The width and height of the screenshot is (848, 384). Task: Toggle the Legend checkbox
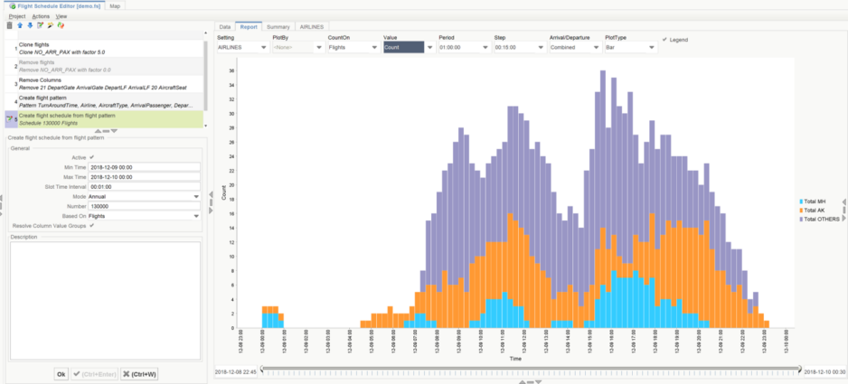[664, 40]
